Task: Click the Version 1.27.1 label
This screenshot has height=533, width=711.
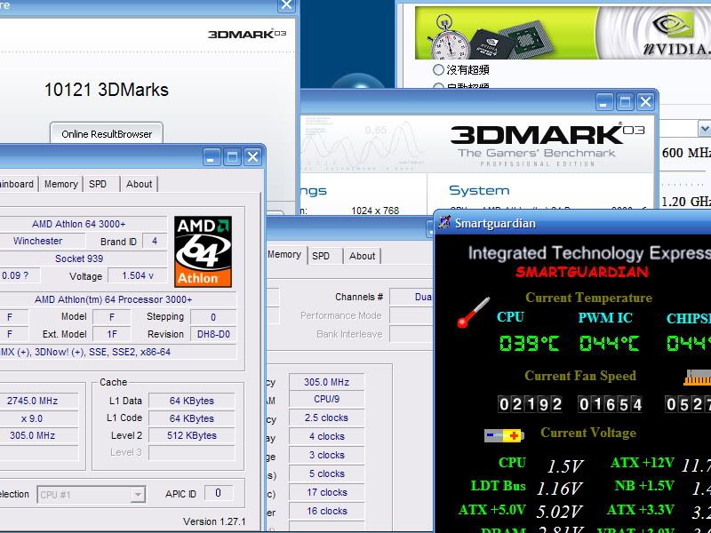Action: click(214, 521)
